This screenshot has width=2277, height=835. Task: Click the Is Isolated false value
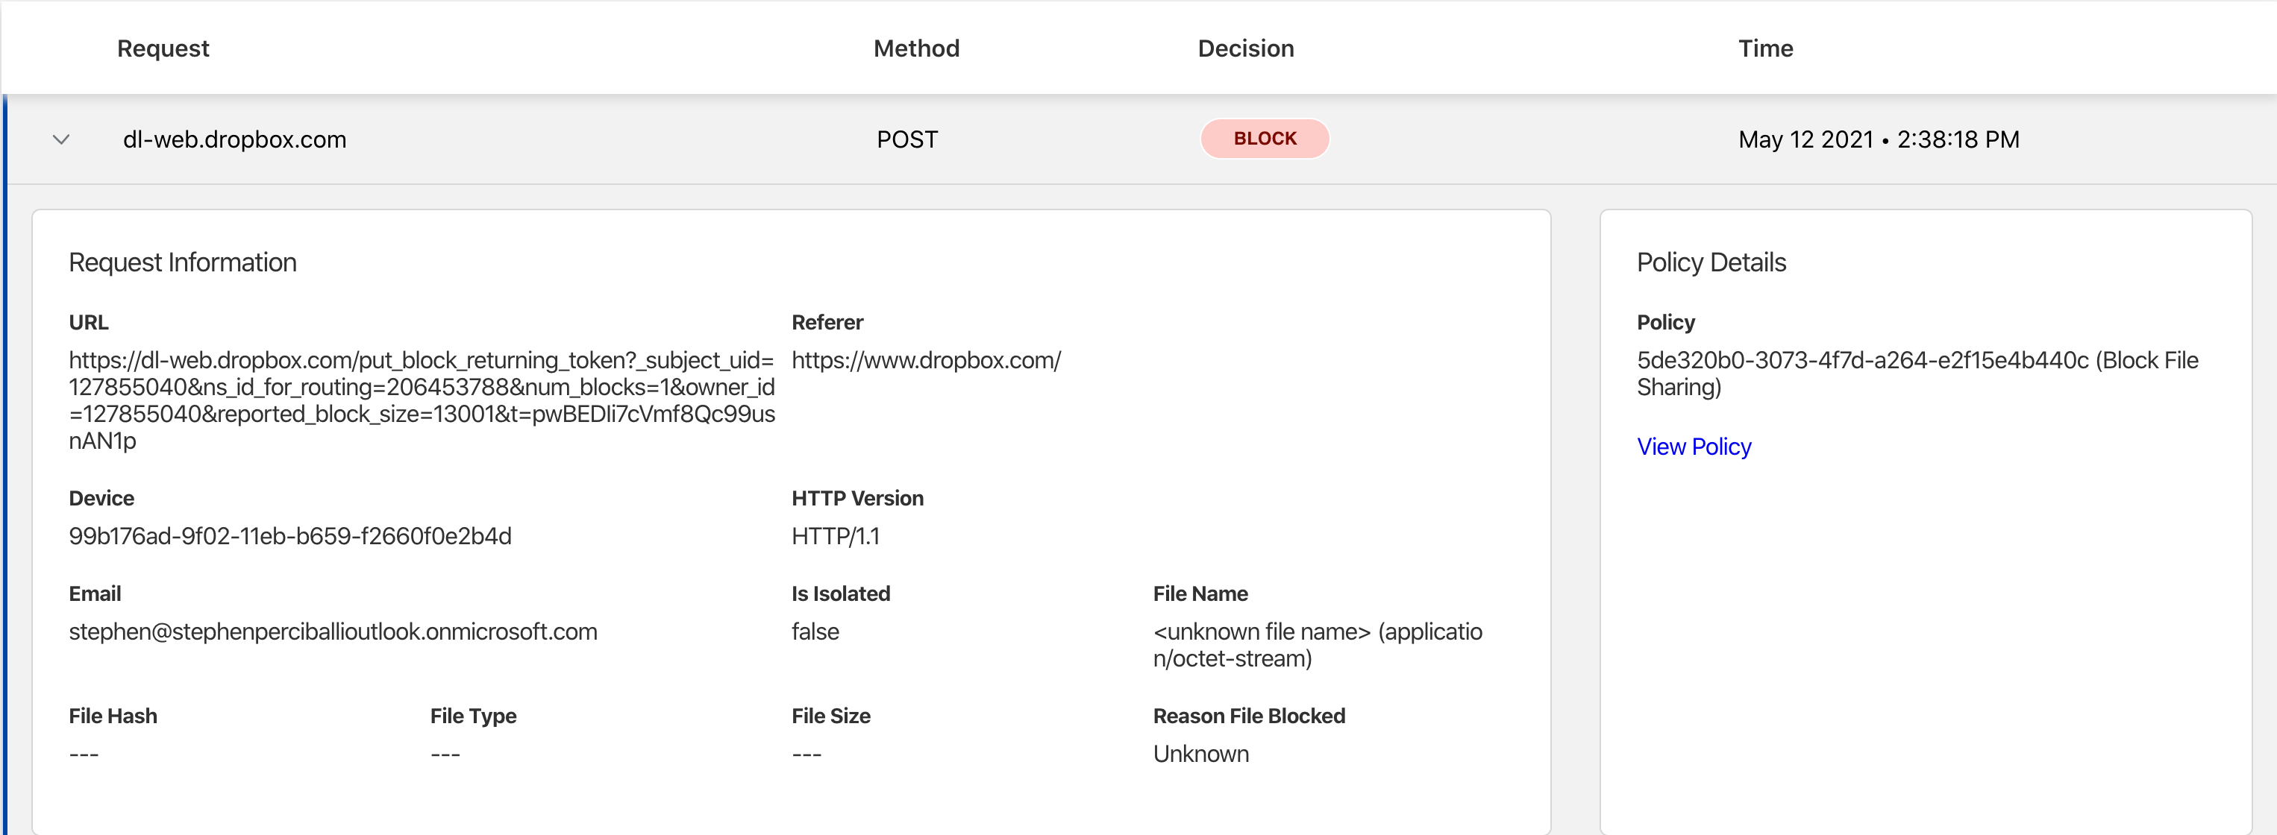(815, 631)
